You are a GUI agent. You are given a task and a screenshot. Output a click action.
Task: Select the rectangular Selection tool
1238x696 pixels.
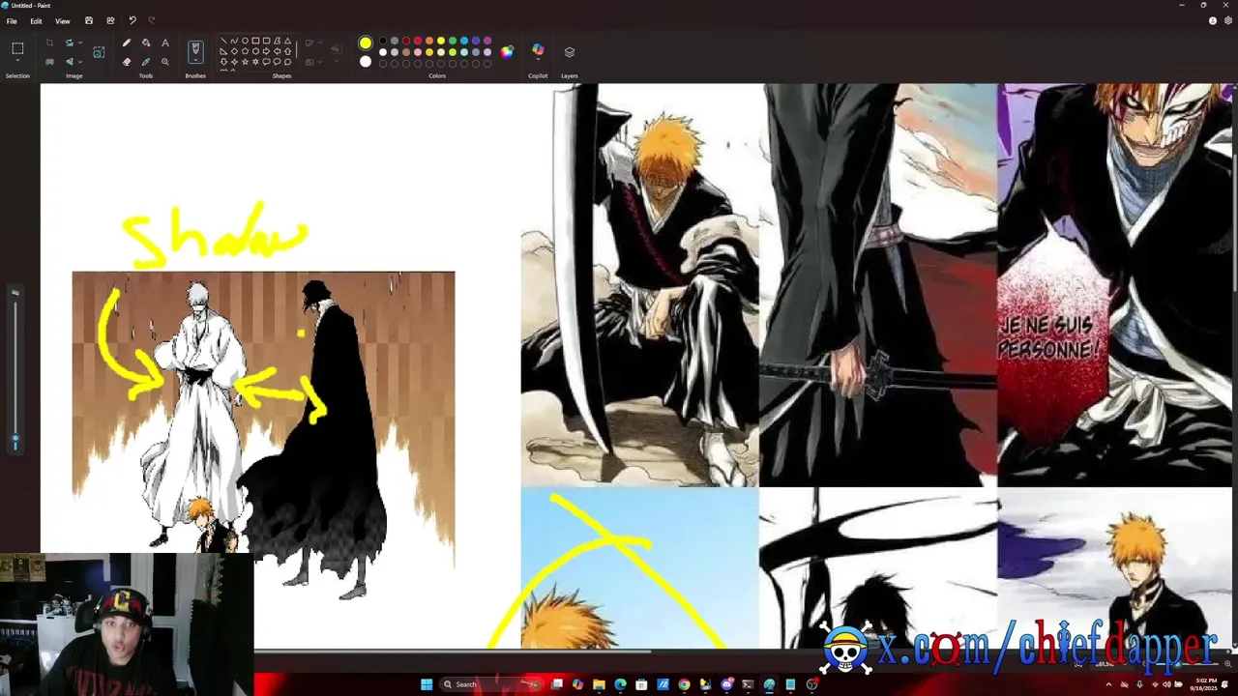tap(17, 47)
